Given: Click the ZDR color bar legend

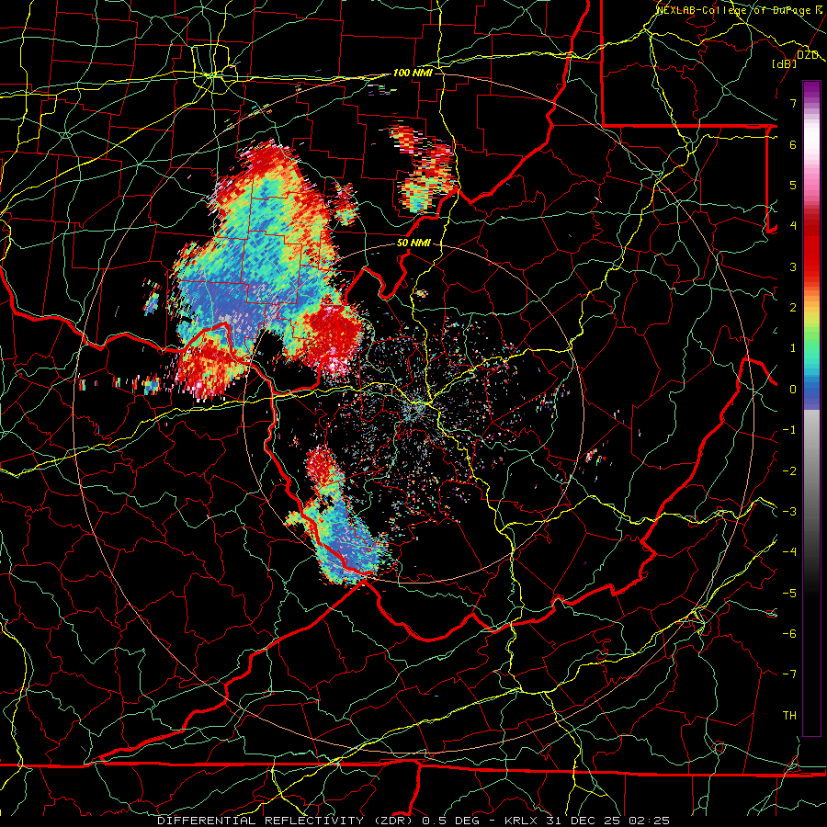Looking at the screenshot, I should pos(811,408).
